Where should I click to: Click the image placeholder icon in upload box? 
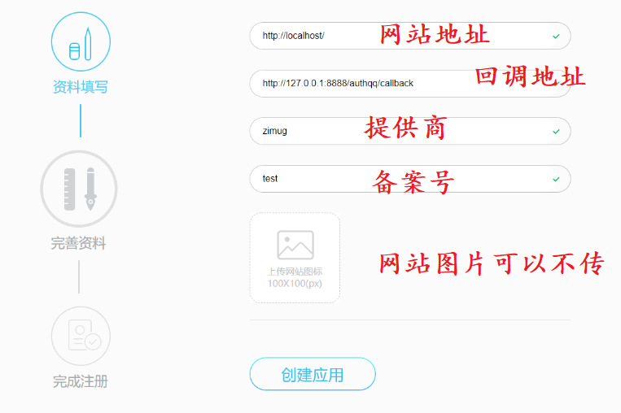[x=295, y=245]
